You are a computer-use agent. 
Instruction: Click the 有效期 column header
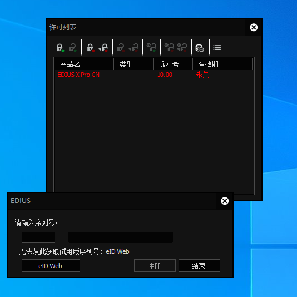(222, 64)
